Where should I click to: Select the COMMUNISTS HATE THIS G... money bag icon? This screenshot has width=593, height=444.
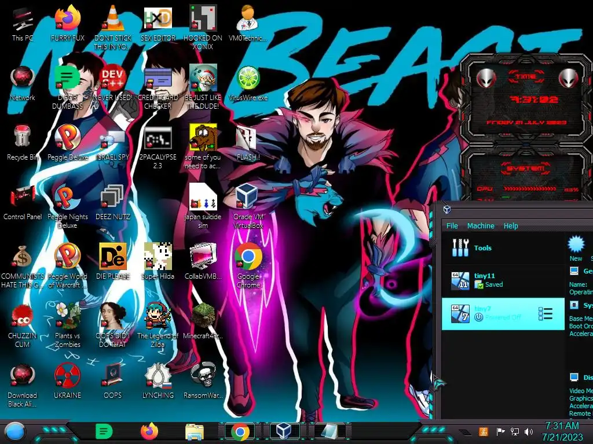click(23, 266)
